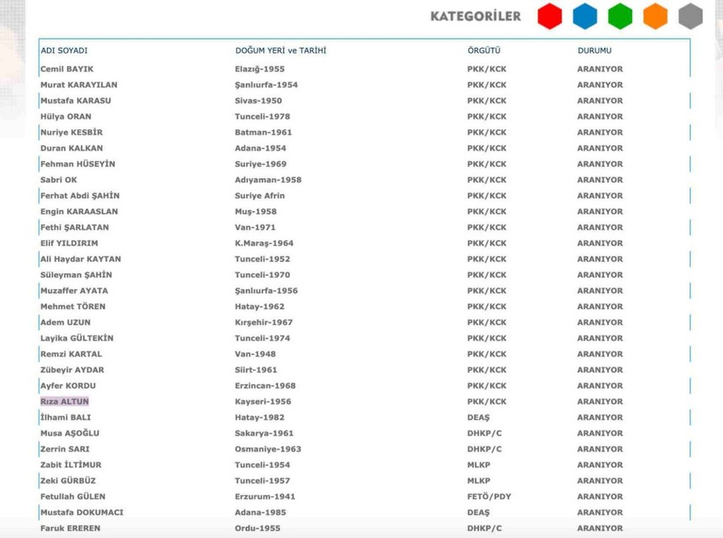Select the Ferhat Abdi ŞAHİN name
Image resolution: width=723 pixels, height=538 pixels.
80,196
